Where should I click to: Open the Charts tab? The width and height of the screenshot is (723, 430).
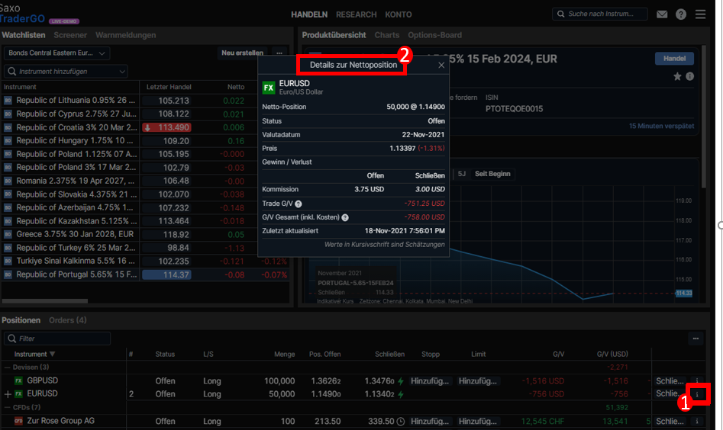pos(387,35)
